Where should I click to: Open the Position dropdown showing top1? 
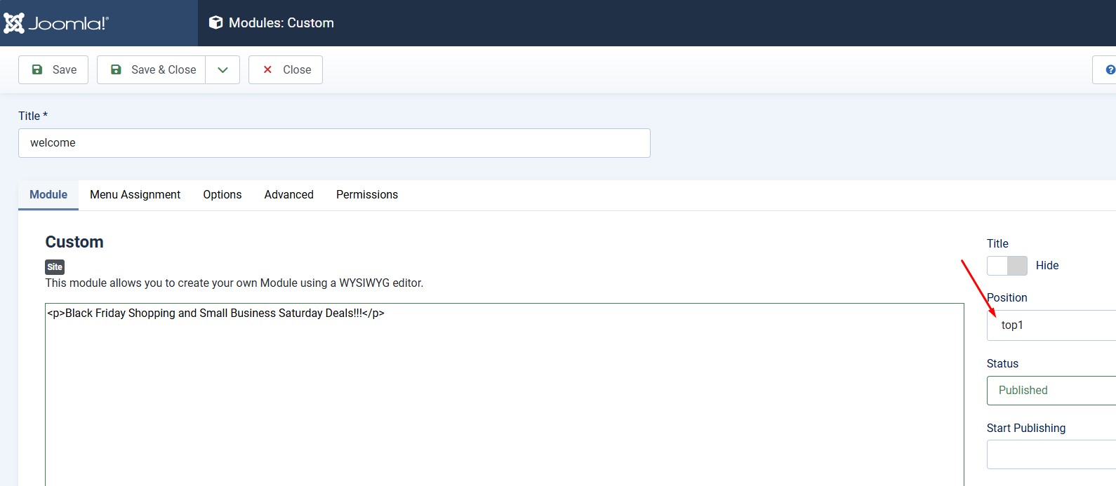pyautogui.click(x=1051, y=325)
